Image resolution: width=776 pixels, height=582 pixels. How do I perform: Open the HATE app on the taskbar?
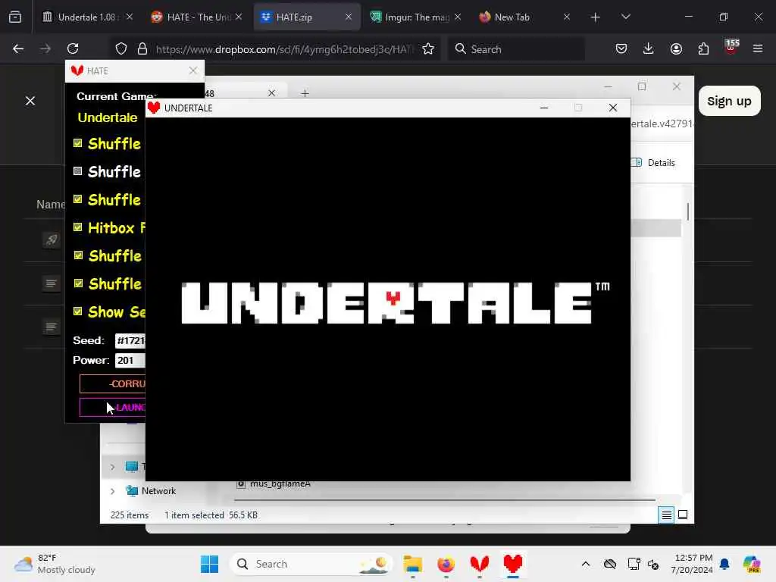[x=479, y=564]
